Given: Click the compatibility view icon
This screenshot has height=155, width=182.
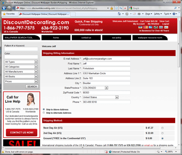Looking at the screenshot, I should coord(116,8).
